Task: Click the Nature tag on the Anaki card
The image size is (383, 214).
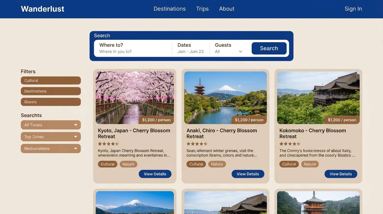Action: click(217, 164)
